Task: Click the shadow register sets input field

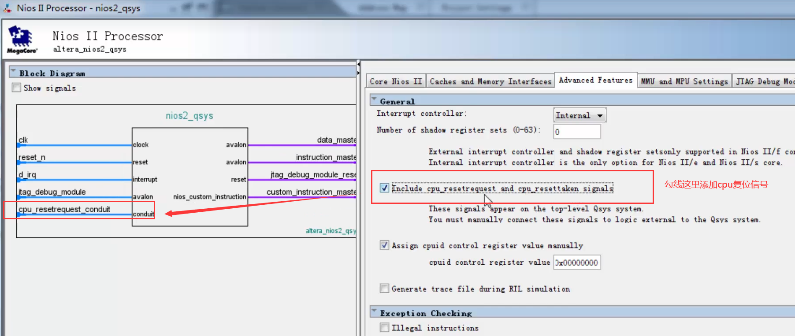Action: tap(577, 132)
